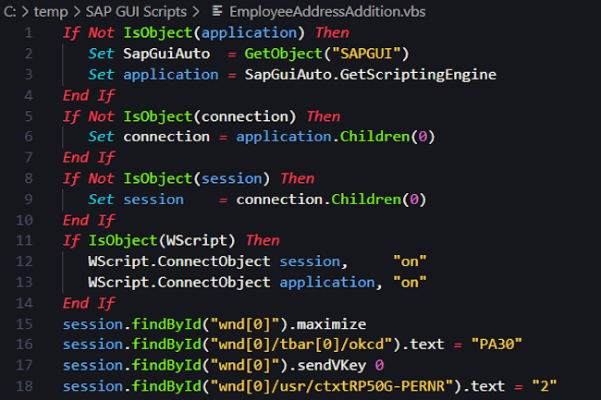The image size is (601, 400).
Task: Click line number 5 in the gutter
Action: point(29,116)
